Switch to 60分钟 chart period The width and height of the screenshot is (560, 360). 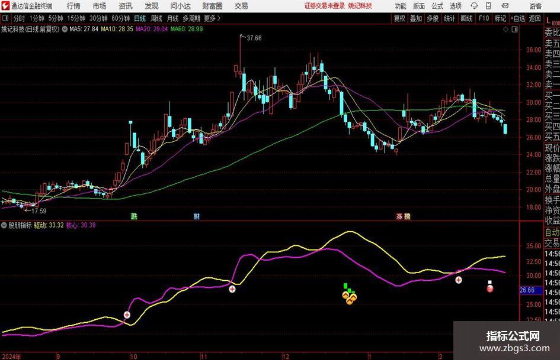[x=120, y=18]
